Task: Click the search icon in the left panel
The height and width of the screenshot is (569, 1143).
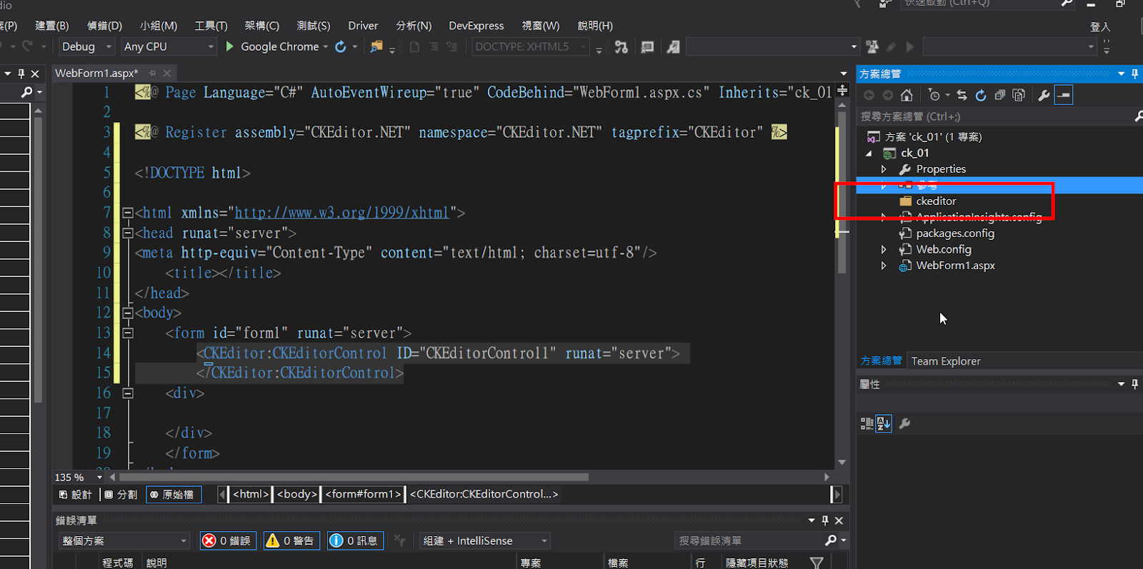Action: 26,92
